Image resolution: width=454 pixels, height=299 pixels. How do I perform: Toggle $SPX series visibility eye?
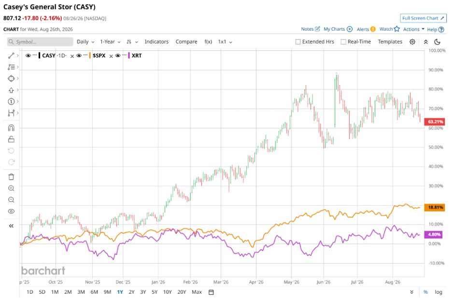click(x=79, y=56)
